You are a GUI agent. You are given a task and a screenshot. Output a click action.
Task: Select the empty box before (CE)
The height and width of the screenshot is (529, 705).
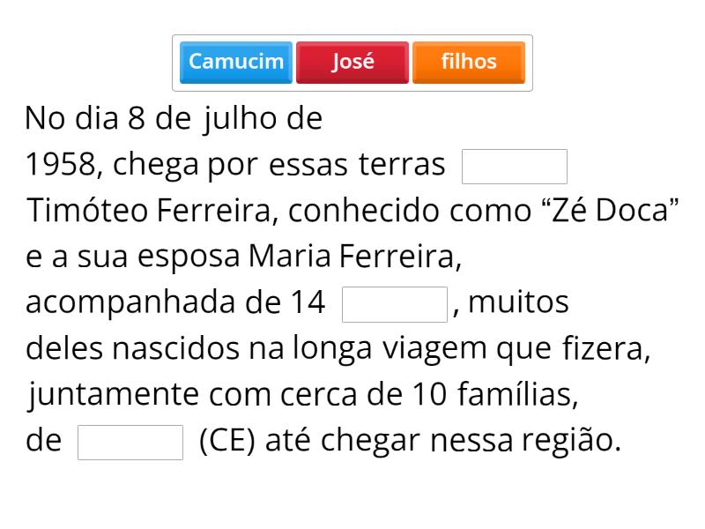pos(130,443)
